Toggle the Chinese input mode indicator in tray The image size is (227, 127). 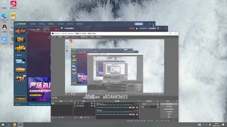pyautogui.click(x=207, y=125)
